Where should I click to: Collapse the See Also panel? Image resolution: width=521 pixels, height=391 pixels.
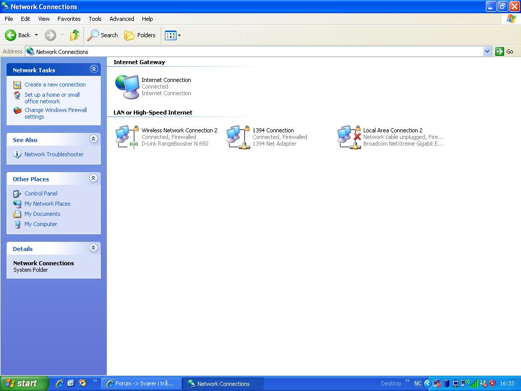pos(94,139)
